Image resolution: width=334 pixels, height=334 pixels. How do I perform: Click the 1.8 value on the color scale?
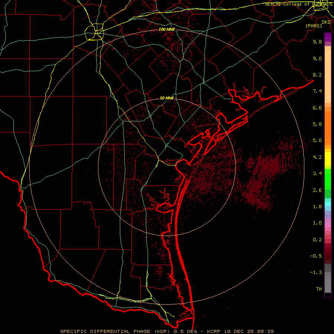tap(317, 207)
